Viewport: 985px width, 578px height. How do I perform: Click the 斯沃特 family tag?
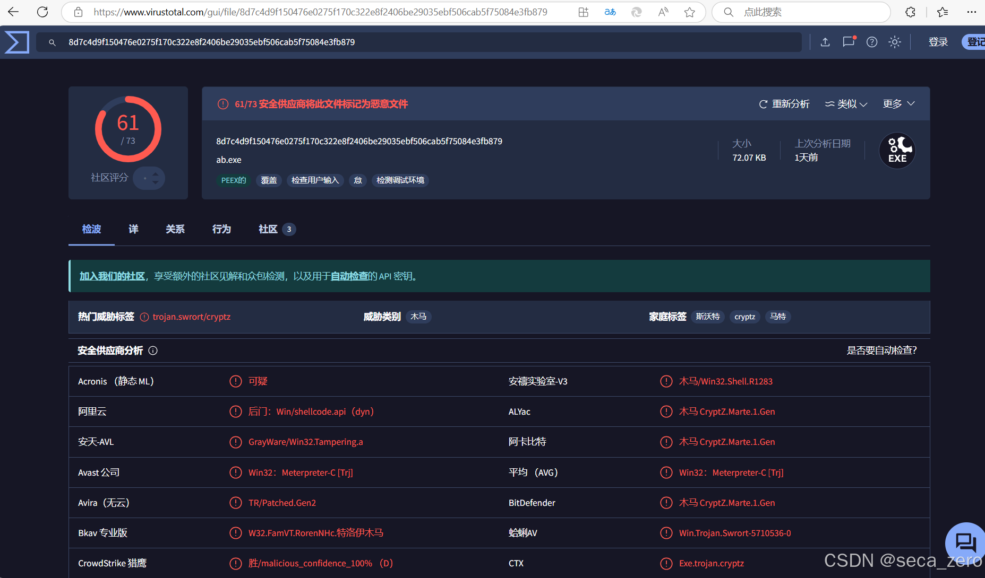[708, 317]
